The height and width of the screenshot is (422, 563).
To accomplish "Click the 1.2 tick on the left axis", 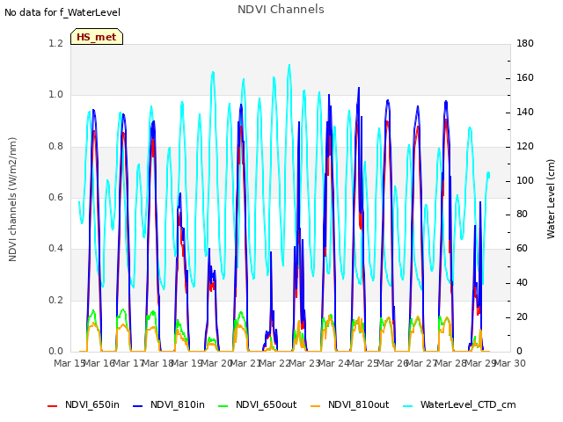I will 56,43.
